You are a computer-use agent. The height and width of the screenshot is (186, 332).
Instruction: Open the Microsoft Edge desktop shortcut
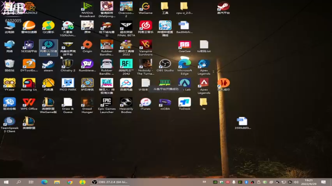pos(184,67)
